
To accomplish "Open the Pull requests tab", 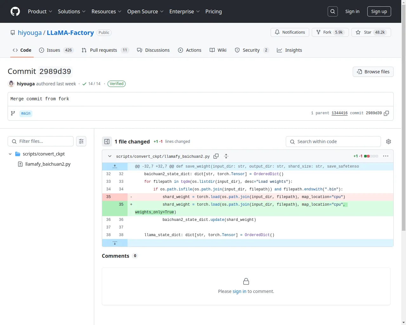I will coord(105,50).
